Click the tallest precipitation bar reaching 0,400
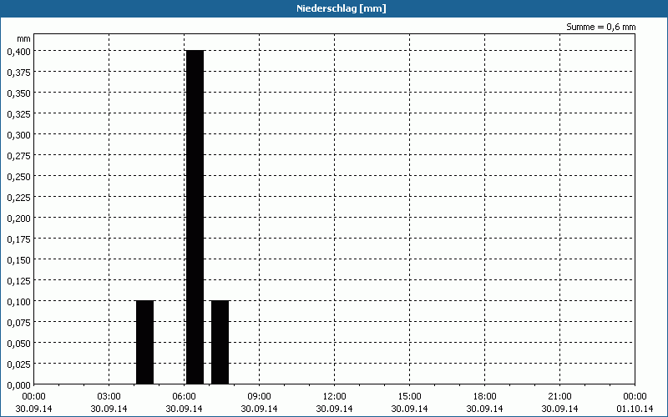 [x=195, y=218]
